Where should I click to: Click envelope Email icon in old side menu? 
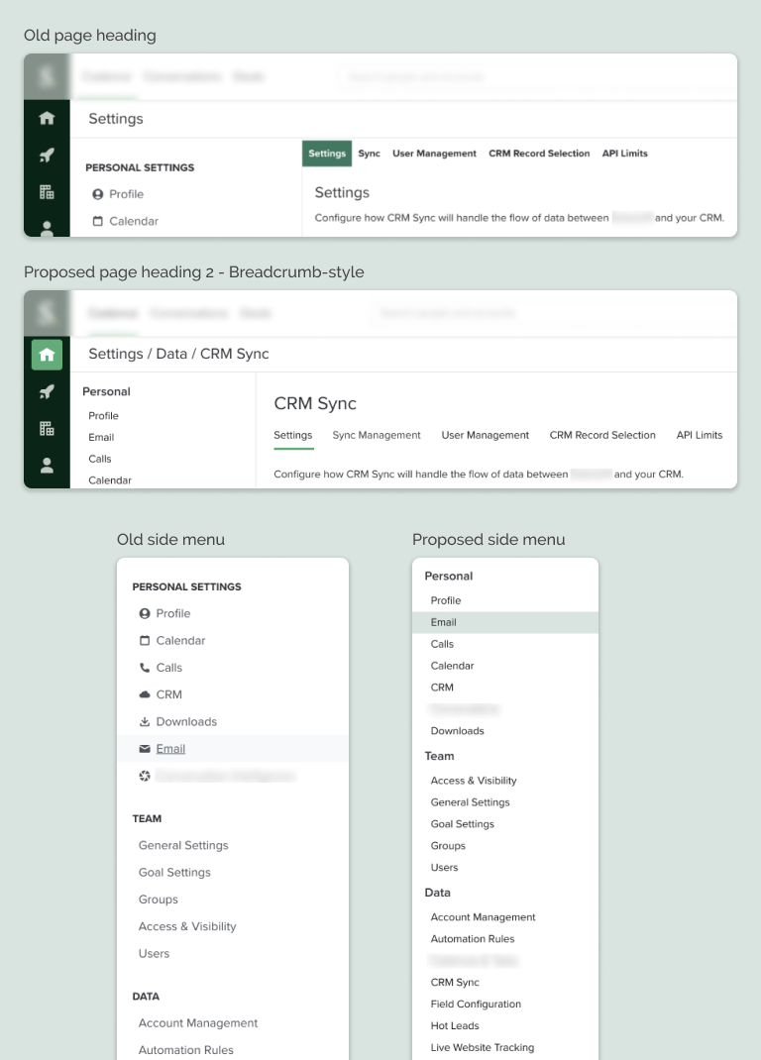(144, 748)
